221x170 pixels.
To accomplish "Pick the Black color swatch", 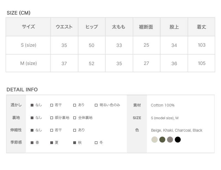I will click(178, 140).
